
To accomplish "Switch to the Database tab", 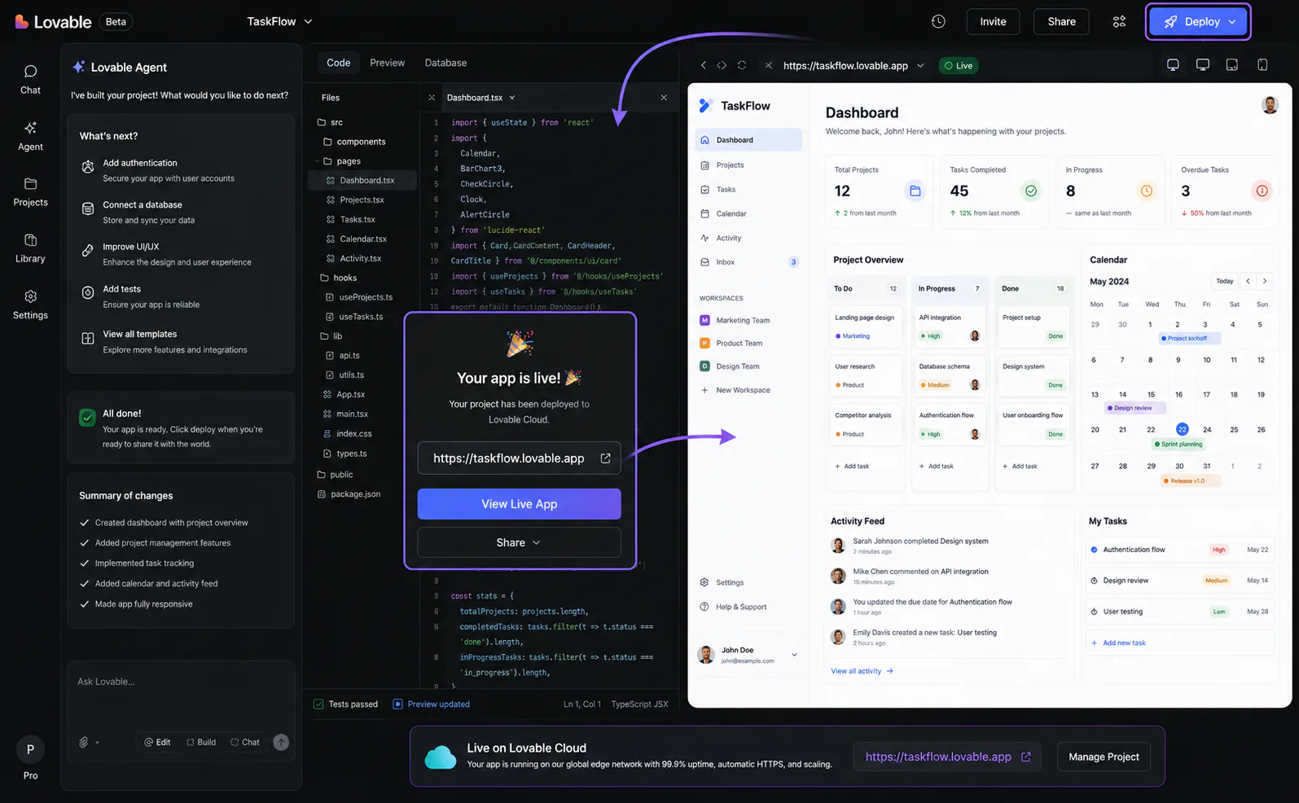I will [445, 63].
